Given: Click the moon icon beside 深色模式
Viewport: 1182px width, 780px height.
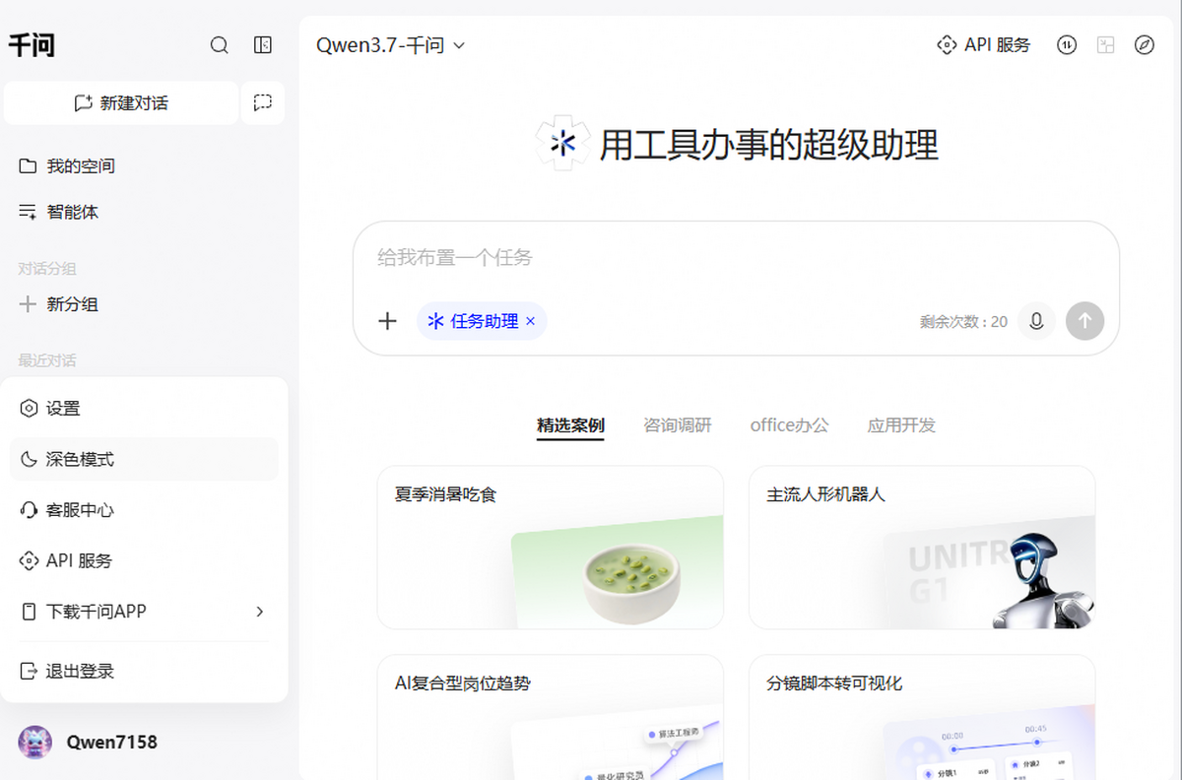Looking at the screenshot, I should 29,459.
